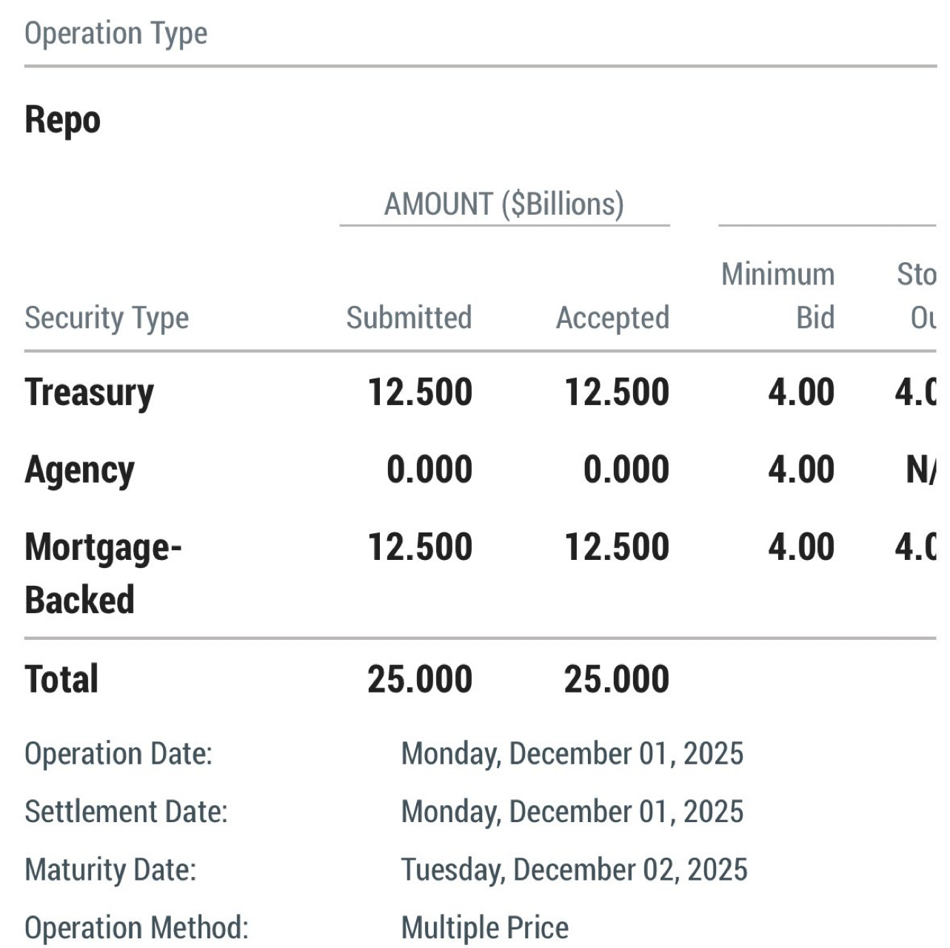Image resolution: width=950 pixels, height=948 pixels.
Task: Click the Minimum Bid column header
Action: click(x=778, y=296)
